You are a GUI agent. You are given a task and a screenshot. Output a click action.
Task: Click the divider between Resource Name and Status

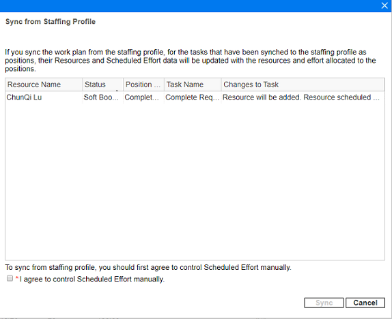point(83,85)
